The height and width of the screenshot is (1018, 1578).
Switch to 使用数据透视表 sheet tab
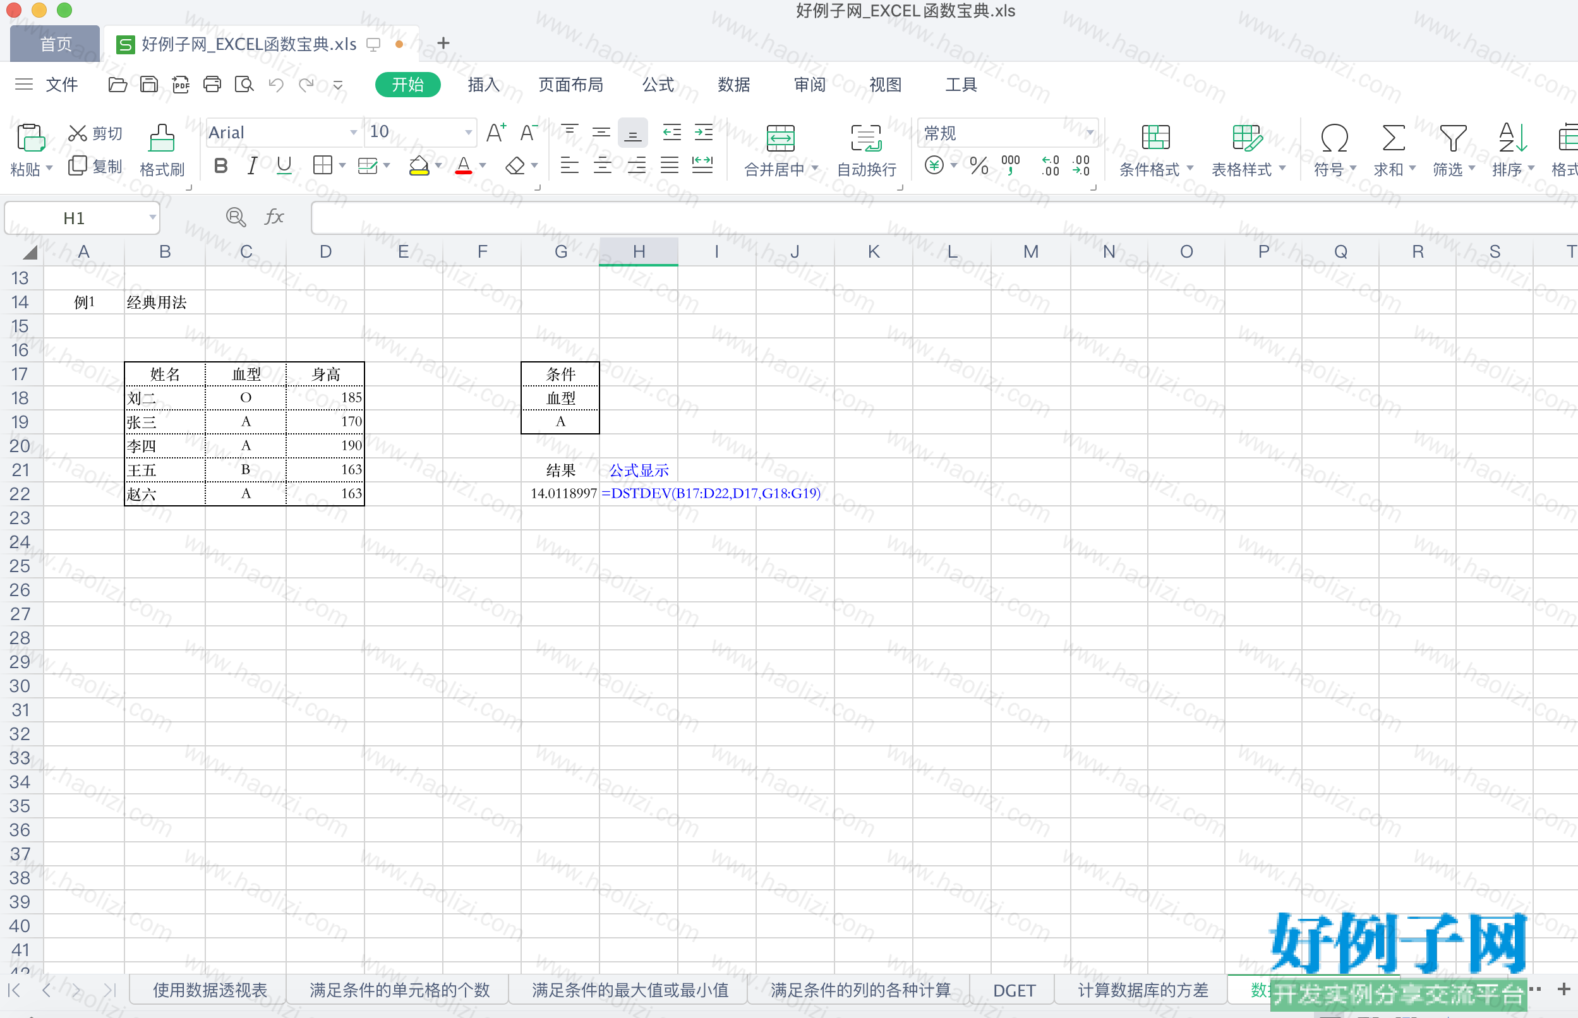coord(210,990)
